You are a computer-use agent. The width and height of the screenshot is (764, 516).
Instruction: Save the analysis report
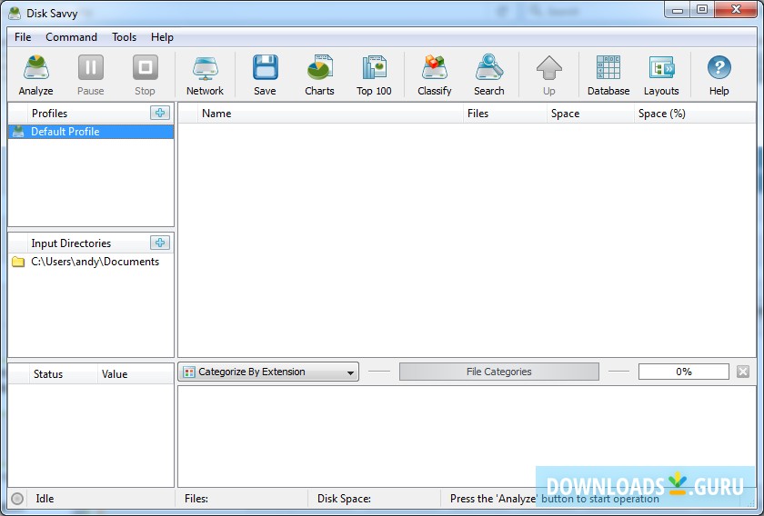[265, 75]
